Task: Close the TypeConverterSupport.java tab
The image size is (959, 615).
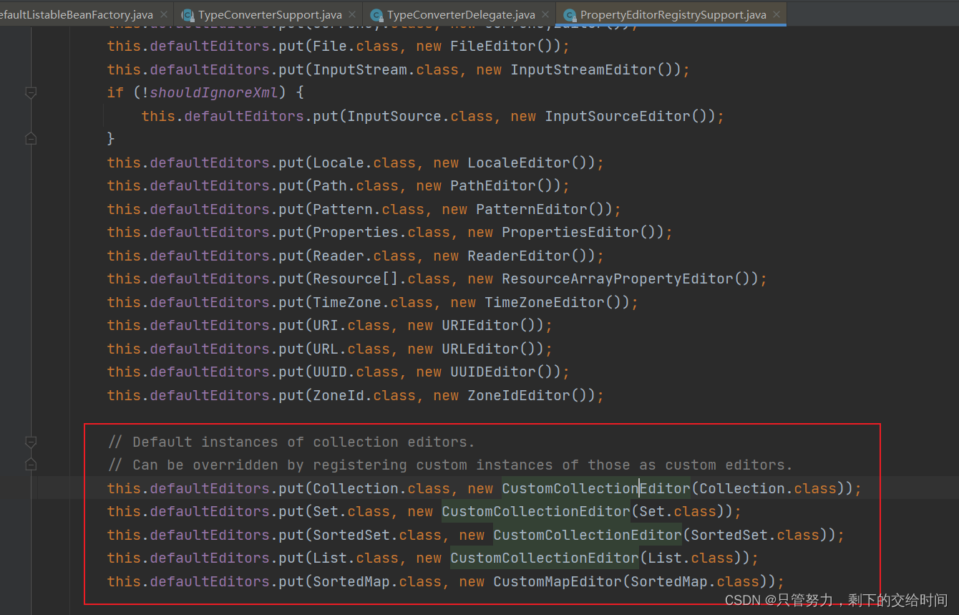Action: (354, 14)
